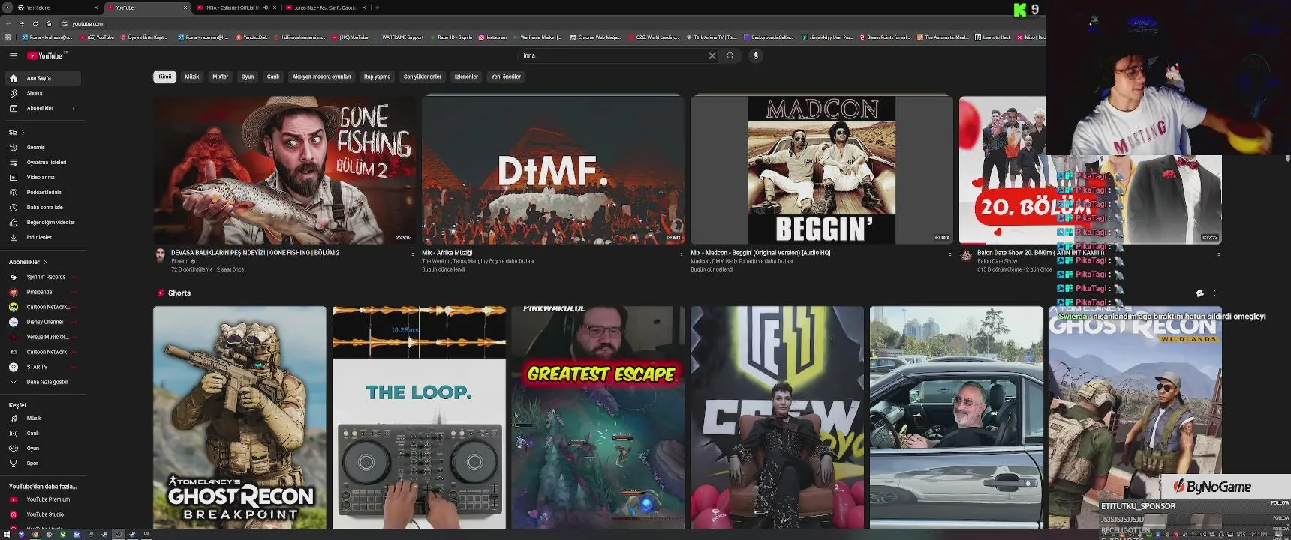Switch to Jonas Blue Fast Car tab

(x=325, y=7)
